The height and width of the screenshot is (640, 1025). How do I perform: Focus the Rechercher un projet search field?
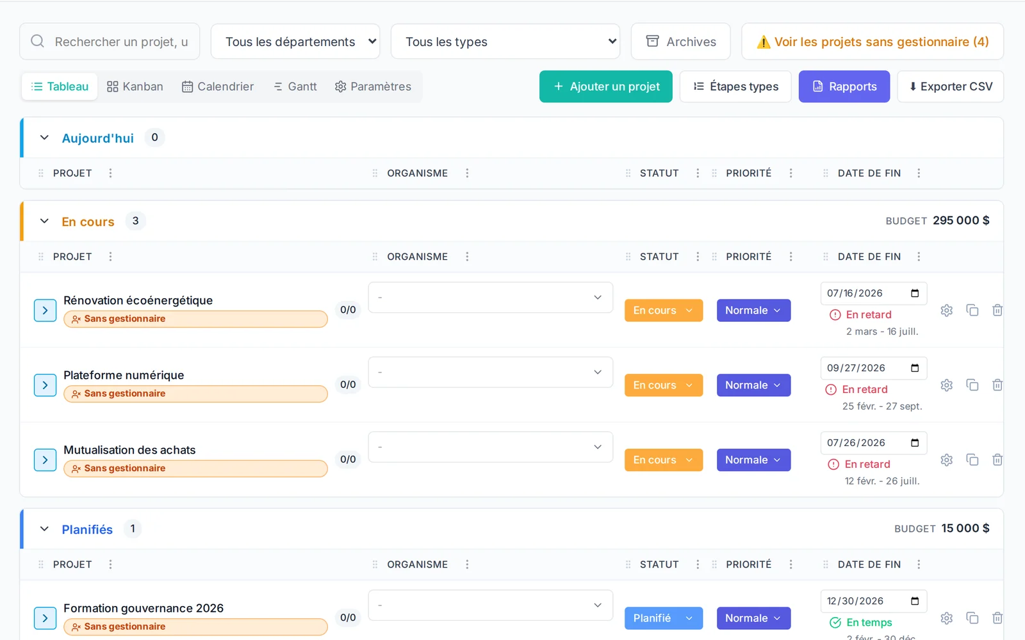click(x=110, y=42)
